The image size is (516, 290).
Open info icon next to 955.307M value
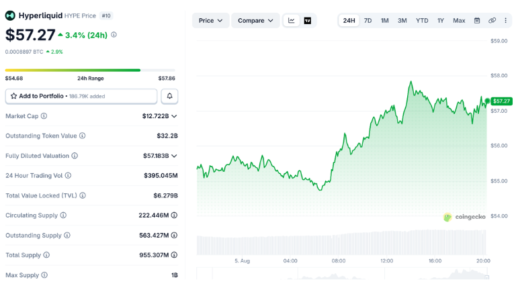point(174,255)
